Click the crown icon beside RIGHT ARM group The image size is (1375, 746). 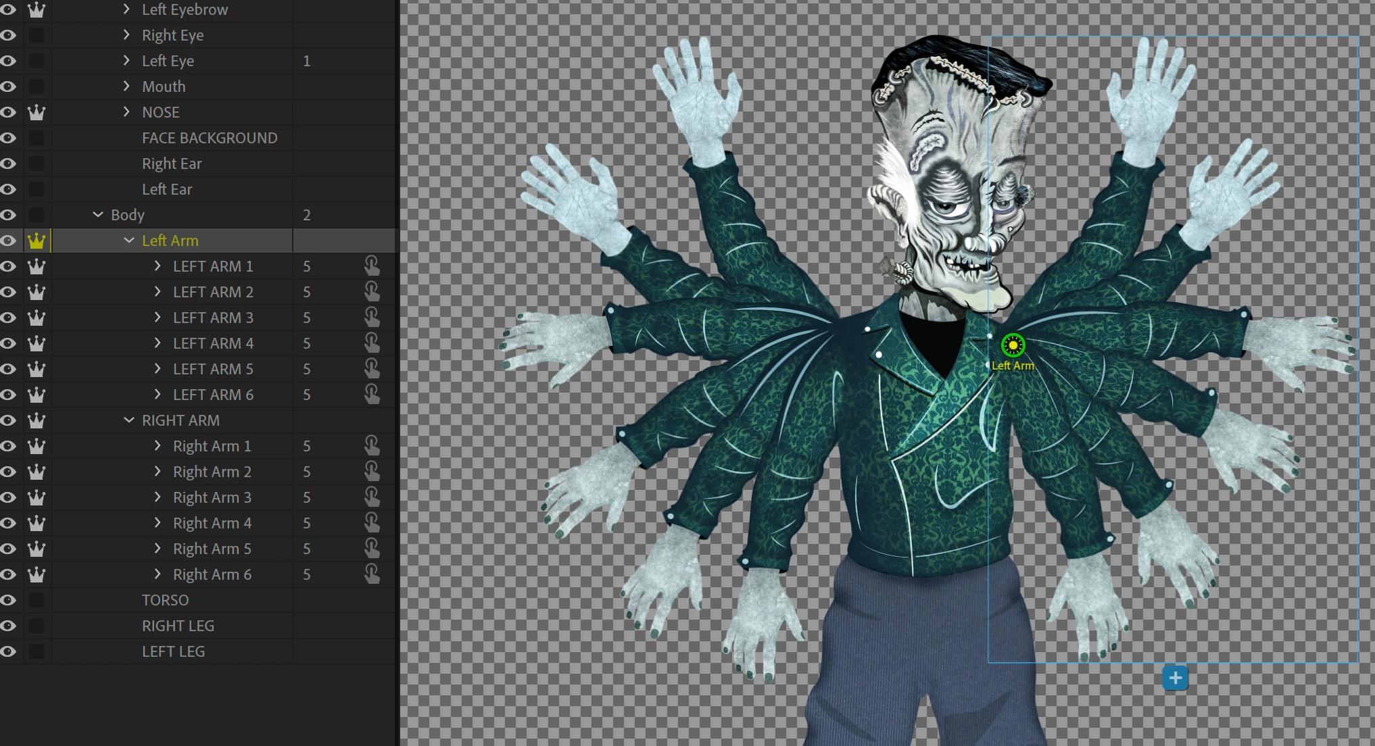[37, 420]
